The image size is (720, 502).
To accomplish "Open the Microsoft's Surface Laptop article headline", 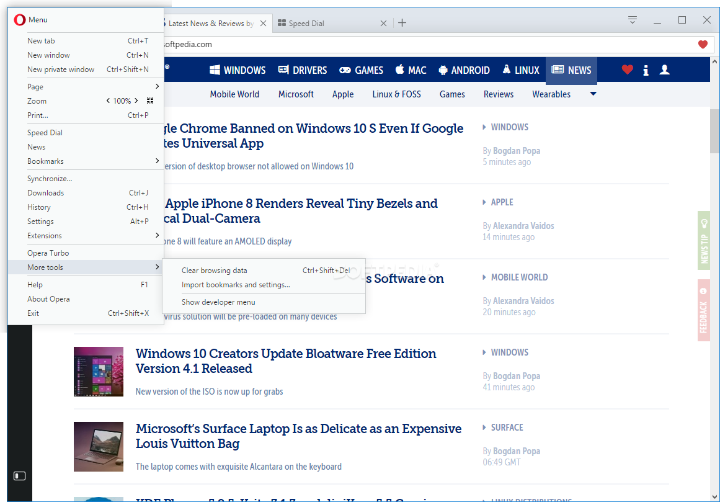I will [x=298, y=436].
